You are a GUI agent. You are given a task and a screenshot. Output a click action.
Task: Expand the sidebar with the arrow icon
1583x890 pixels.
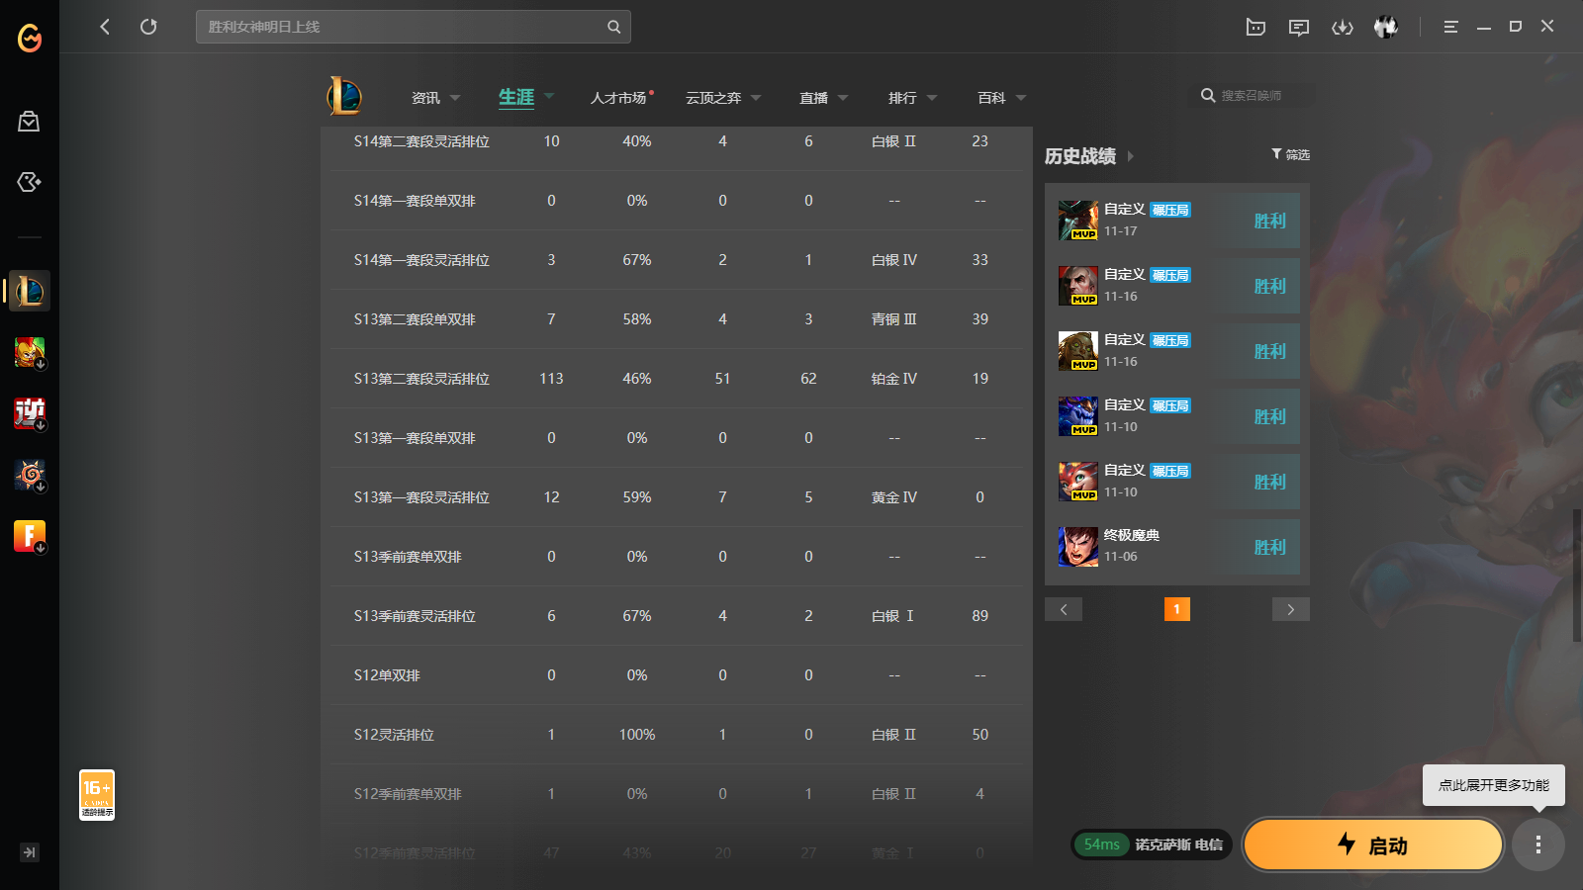[30, 852]
